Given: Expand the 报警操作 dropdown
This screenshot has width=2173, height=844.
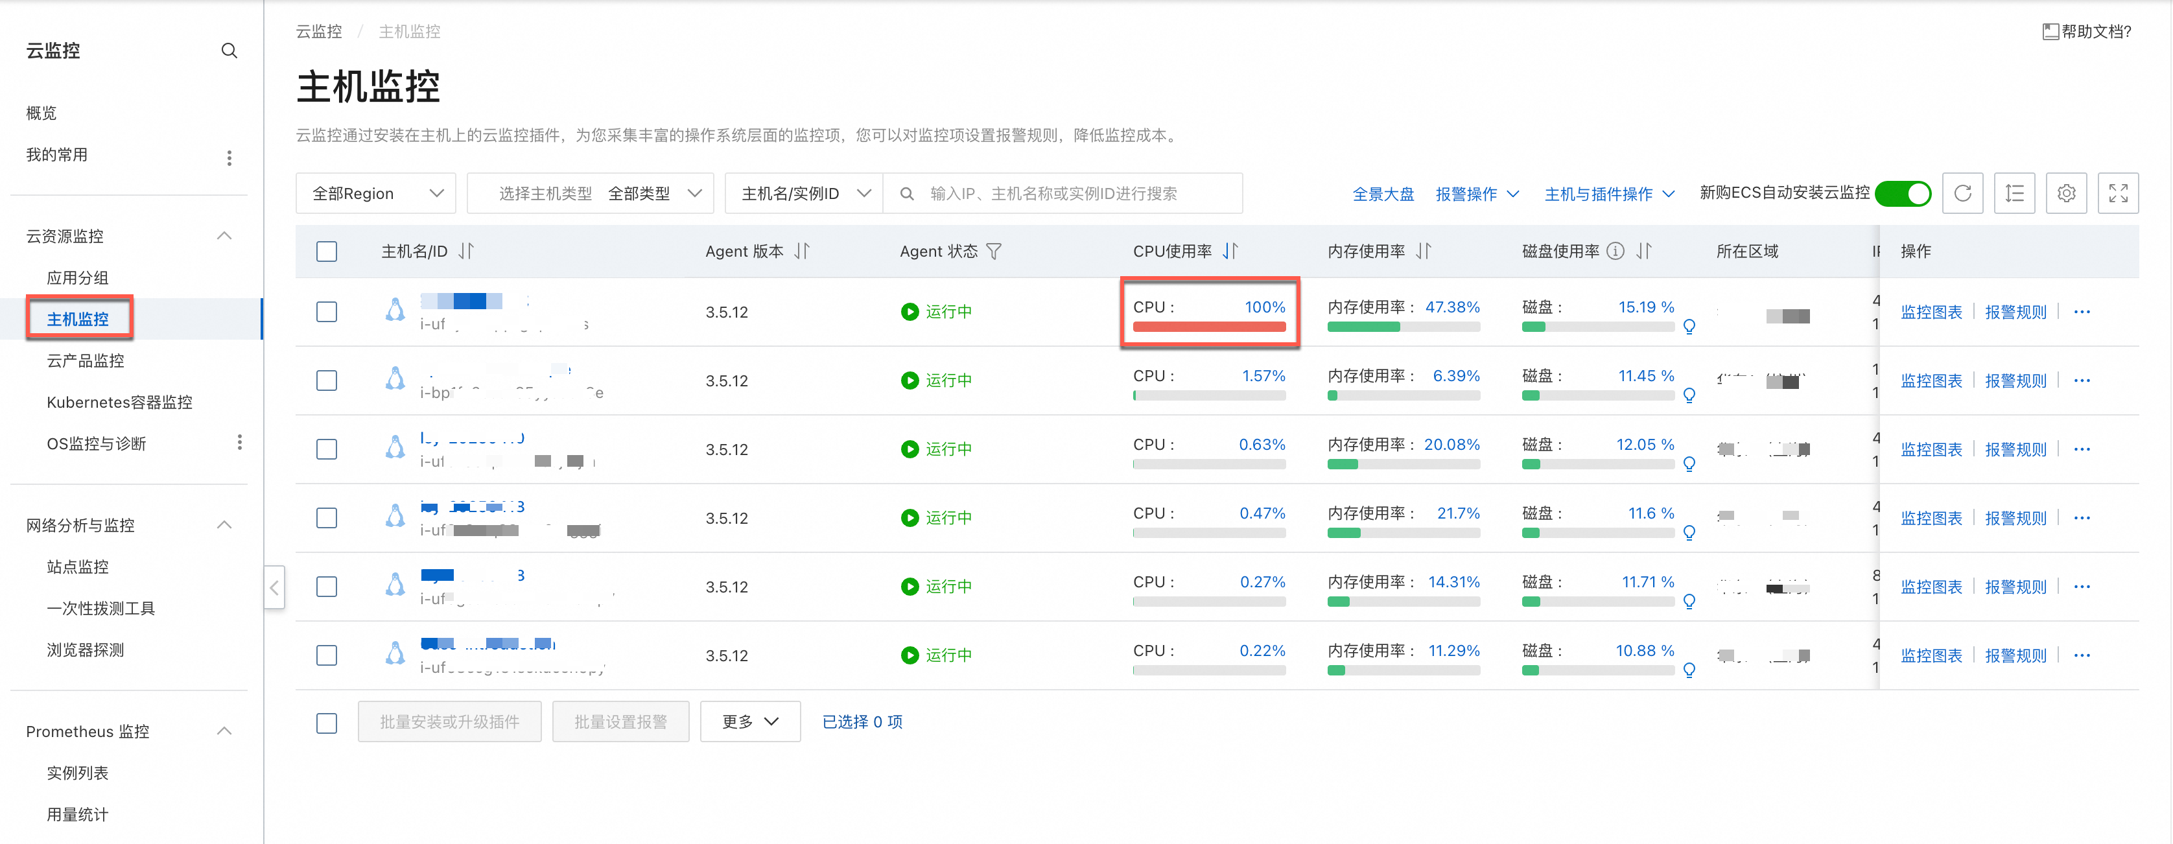Looking at the screenshot, I should pos(1477,194).
